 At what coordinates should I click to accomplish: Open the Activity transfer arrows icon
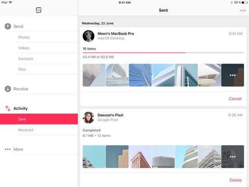click(8, 108)
